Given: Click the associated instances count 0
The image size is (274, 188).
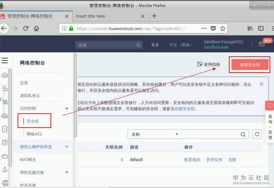Looking at the screenshot, I should 122,160.
